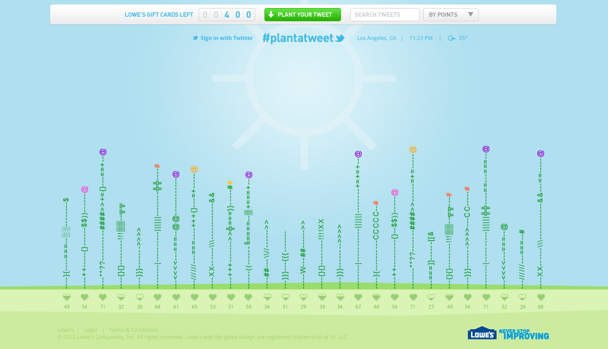Click the heart icon above 48
Image resolution: width=608 pixels, height=349 pixels.
coord(376,297)
